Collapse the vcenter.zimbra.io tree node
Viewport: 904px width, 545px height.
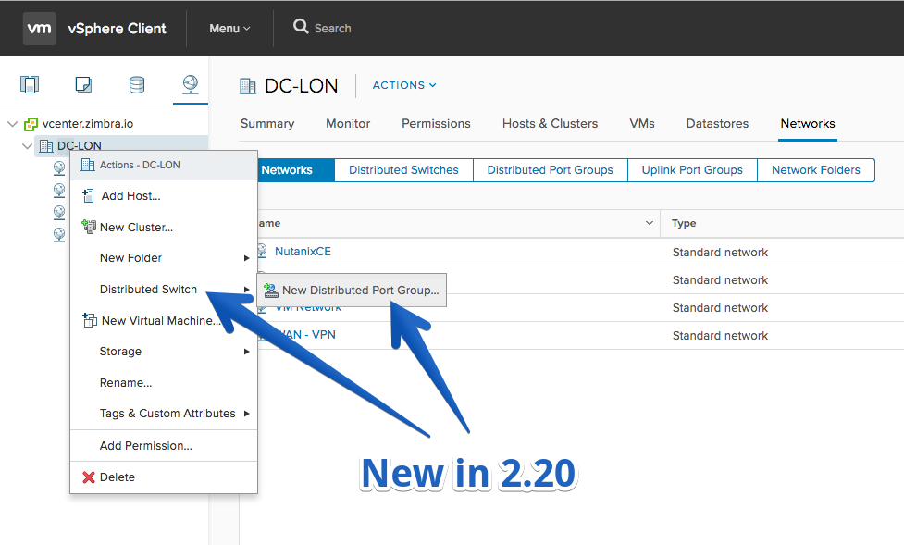tap(12, 124)
